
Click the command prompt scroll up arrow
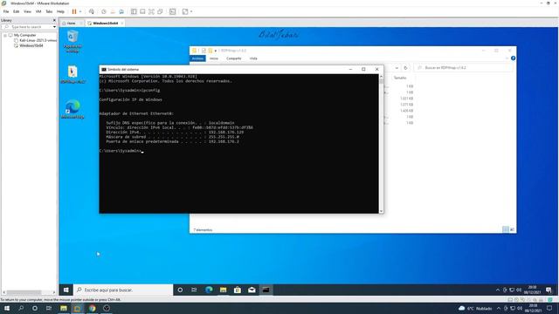pyautogui.click(x=381, y=77)
